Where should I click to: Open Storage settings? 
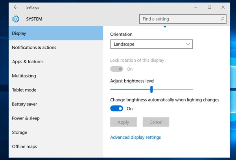click(x=56, y=132)
